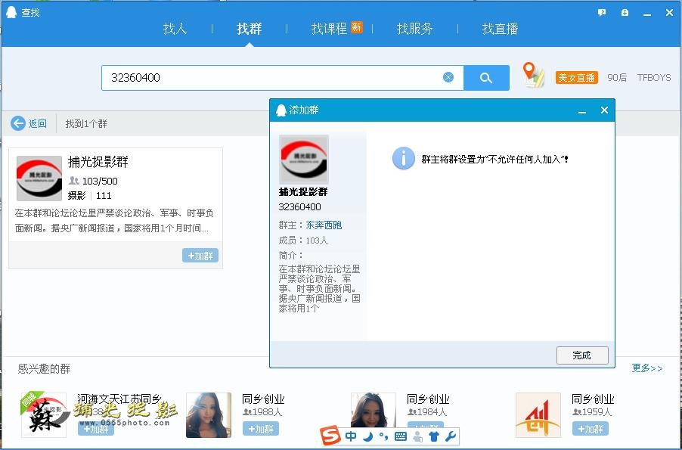Click the Sogou soft keyboard icon

pos(401,436)
